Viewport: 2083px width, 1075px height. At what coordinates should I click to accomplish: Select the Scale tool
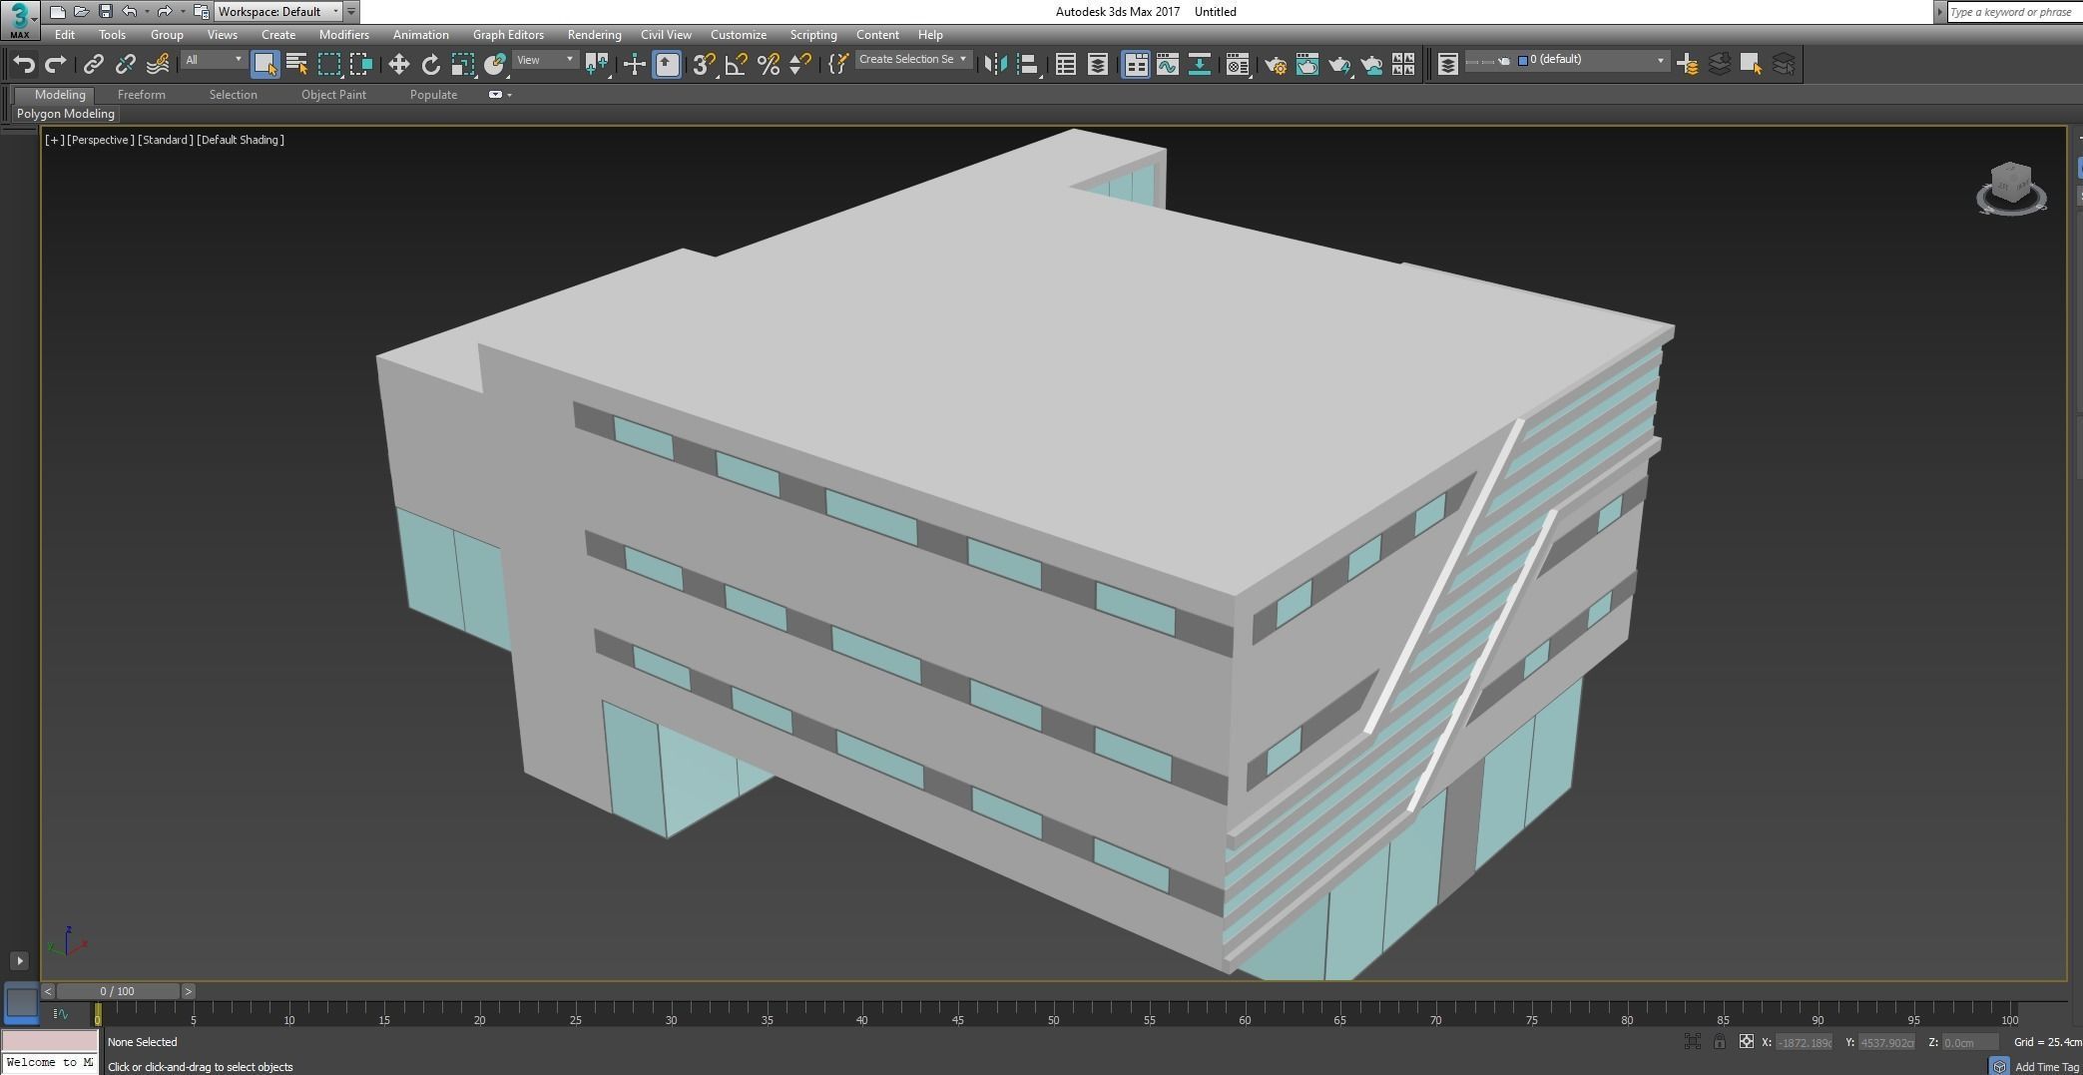click(x=462, y=64)
